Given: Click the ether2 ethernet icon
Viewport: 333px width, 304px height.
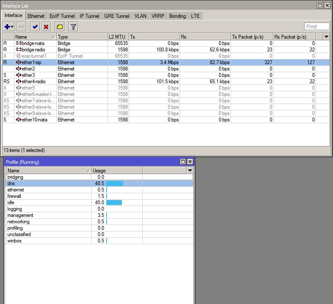Looking at the screenshot, I should [x=19, y=69].
